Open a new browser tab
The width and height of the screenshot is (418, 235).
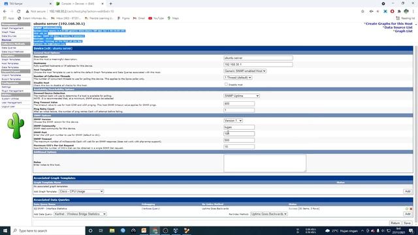coord(110,4)
